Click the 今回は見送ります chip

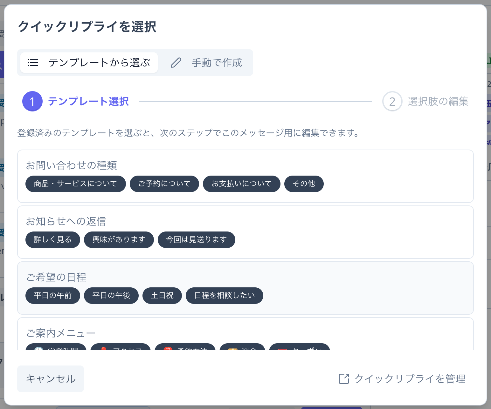tap(197, 240)
